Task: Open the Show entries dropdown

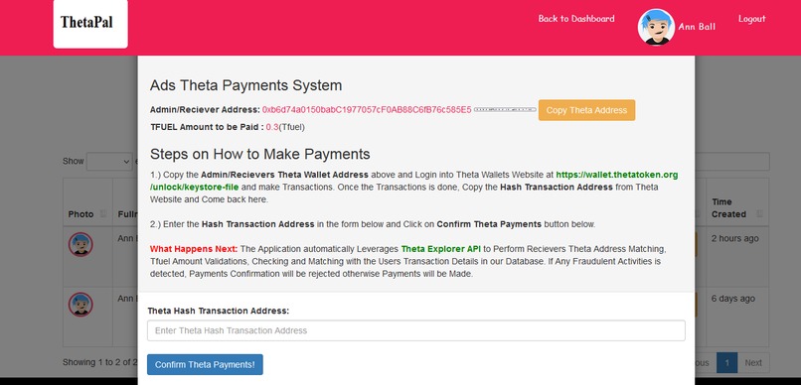Action: [109, 162]
